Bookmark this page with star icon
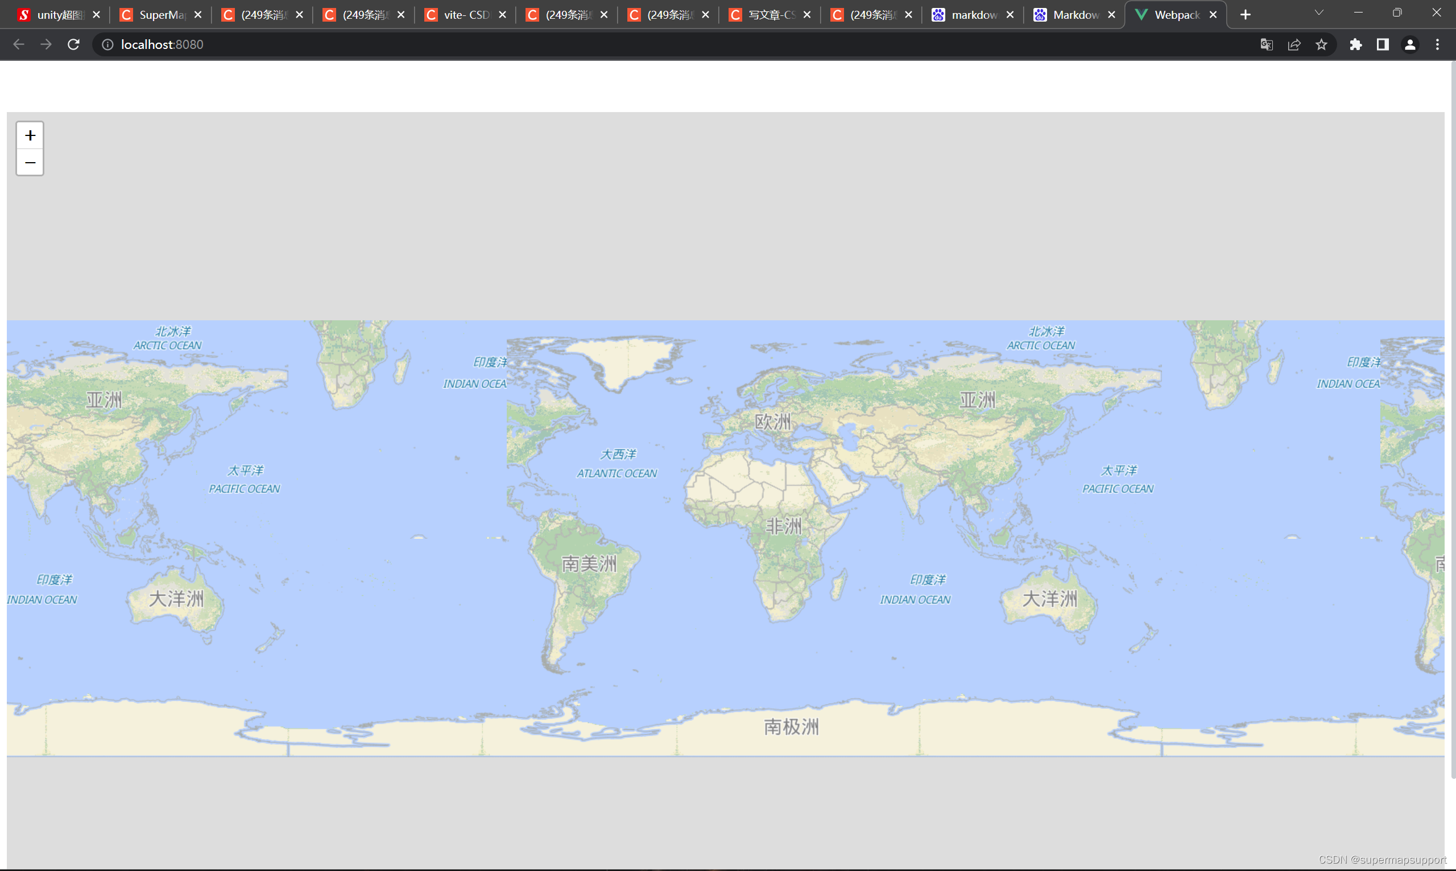 pos(1321,44)
